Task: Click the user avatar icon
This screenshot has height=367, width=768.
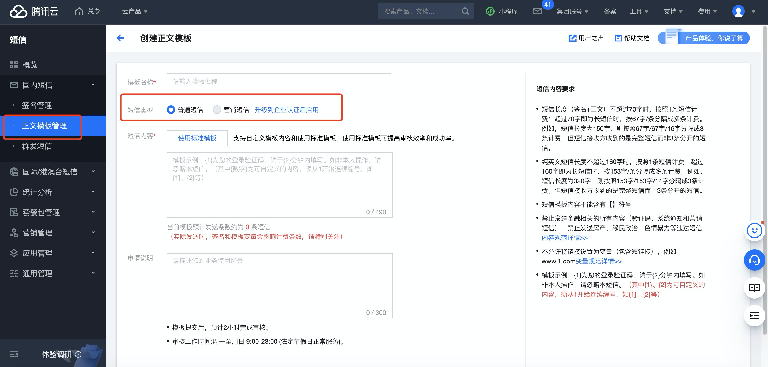Action: click(738, 11)
